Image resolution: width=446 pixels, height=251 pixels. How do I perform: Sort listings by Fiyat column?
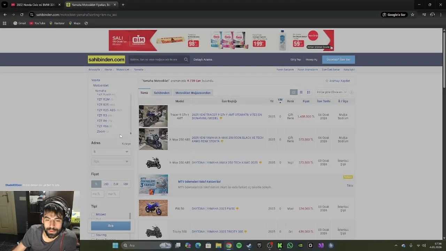coord(306,101)
